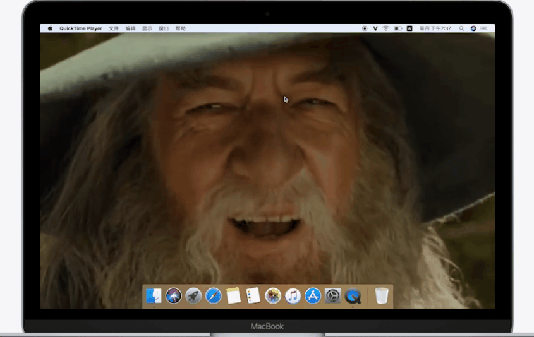The width and height of the screenshot is (534, 337).
Task: Open System Preferences gear in Dock
Action: pyautogui.click(x=332, y=295)
